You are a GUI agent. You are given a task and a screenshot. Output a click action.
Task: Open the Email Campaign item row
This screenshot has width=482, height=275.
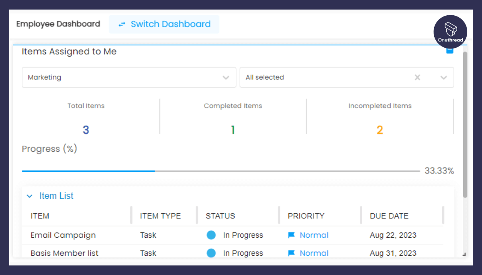point(63,235)
